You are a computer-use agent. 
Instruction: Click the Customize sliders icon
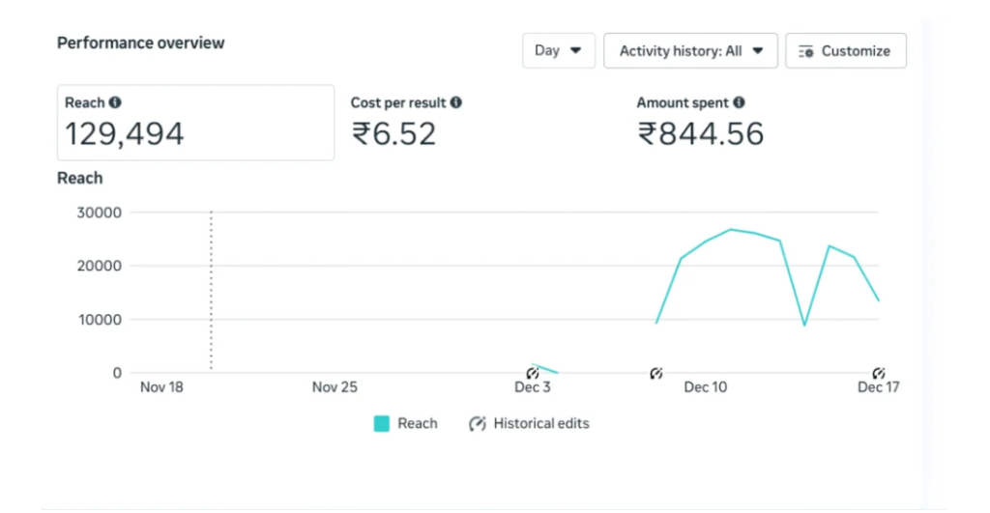(806, 51)
